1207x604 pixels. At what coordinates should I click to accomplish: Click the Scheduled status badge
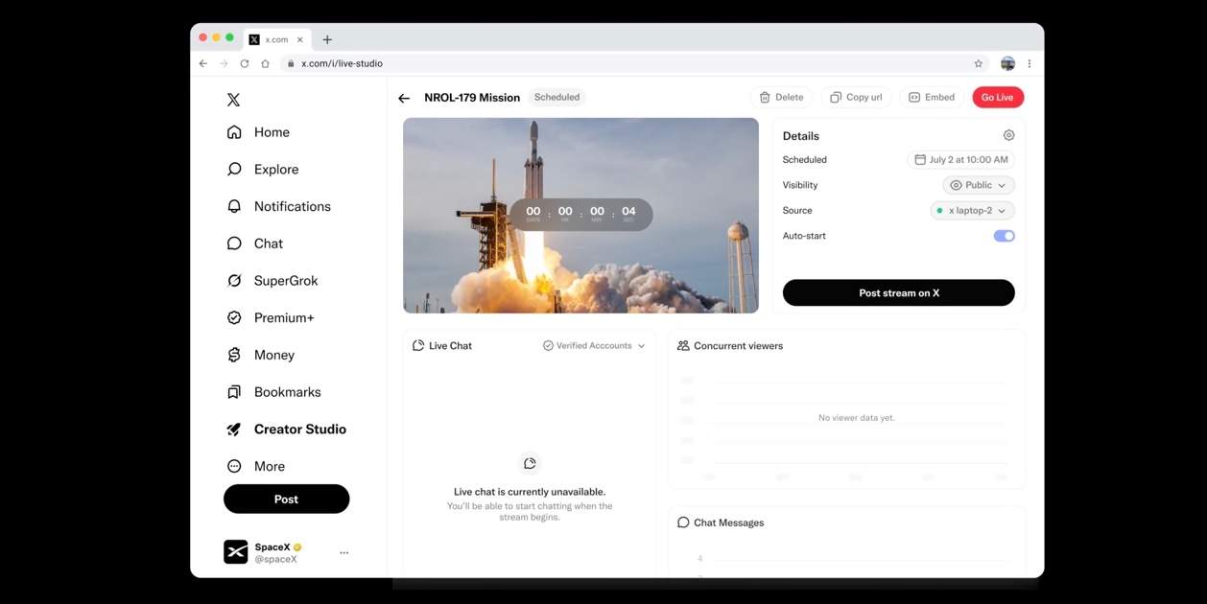coord(556,97)
